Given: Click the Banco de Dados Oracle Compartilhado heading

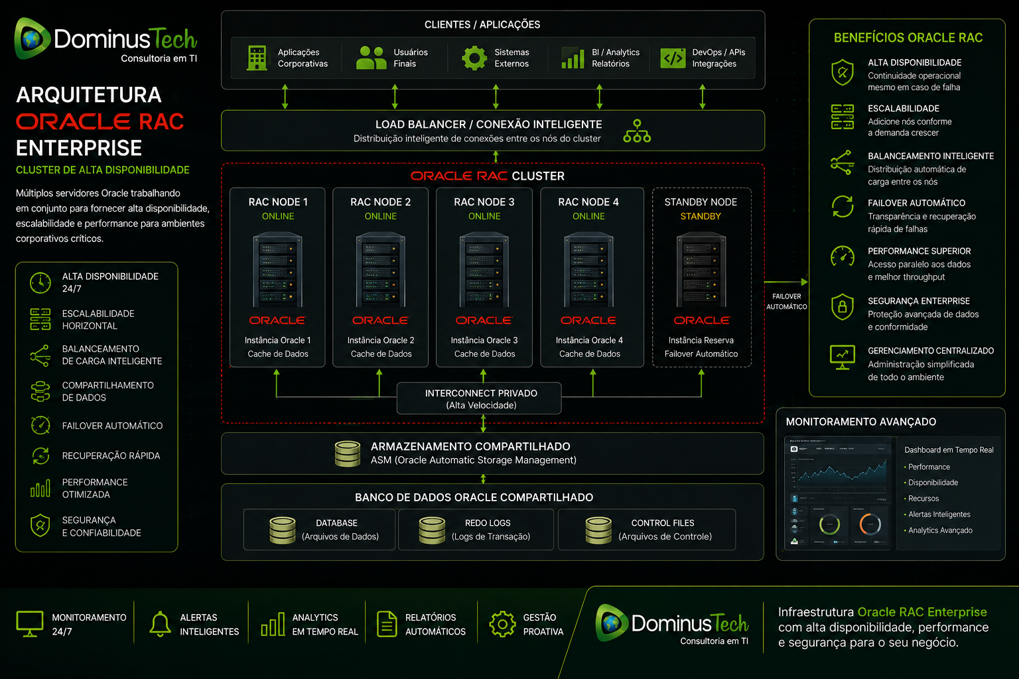Looking at the screenshot, I should coord(474,497).
